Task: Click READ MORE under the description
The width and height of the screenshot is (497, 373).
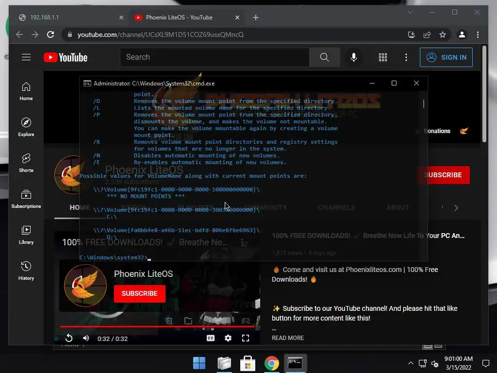Action: (x=287, y=338)
